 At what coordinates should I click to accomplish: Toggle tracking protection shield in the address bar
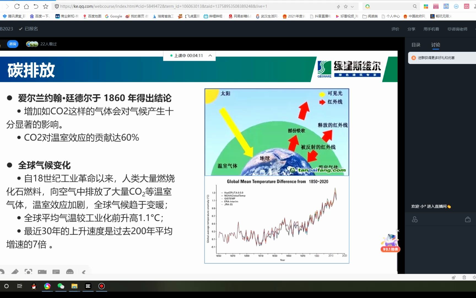click(56, 6)
